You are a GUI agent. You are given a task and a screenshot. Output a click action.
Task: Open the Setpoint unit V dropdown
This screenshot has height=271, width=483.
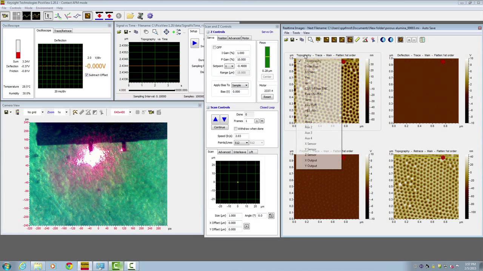[229, 66]
